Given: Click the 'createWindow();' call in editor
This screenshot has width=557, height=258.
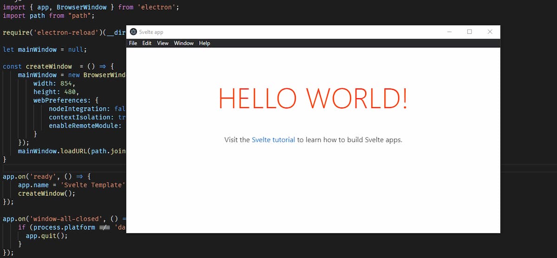Looking at the screenshot, I should tap(46, 193).
